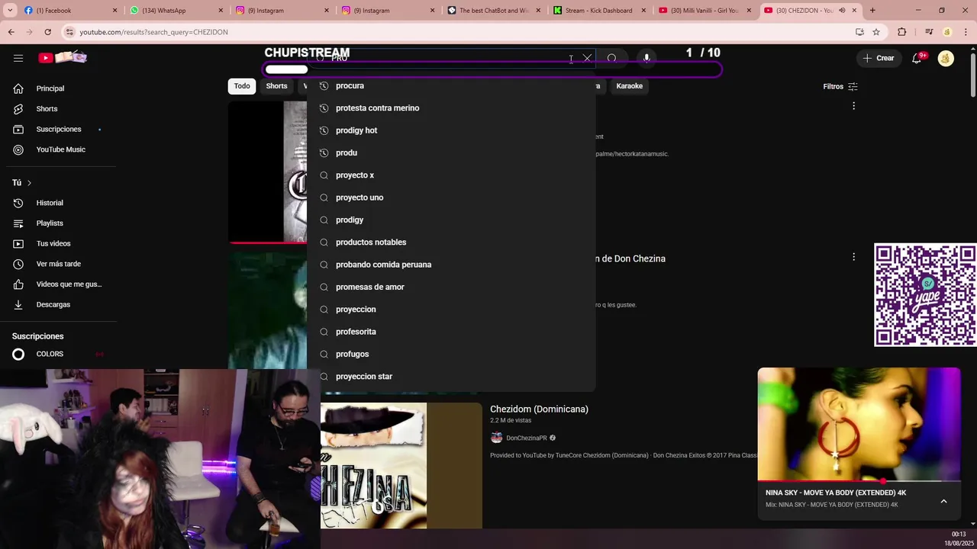Mute the CHEZIDON tab audio icon
Image resolution: width=977 pixels, height=549 pixels.
click(842, 10)
